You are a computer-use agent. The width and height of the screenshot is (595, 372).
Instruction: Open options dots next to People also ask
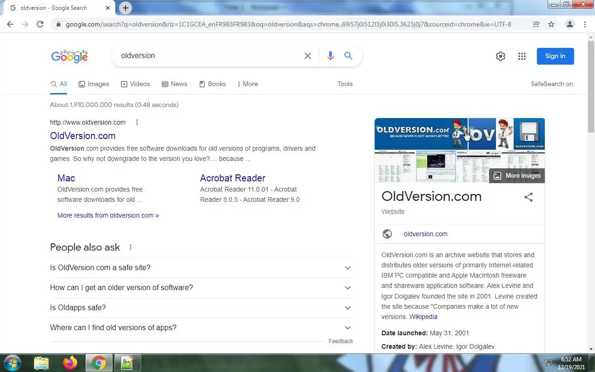[131, 247]
